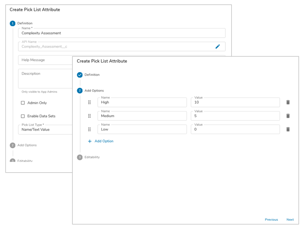Go to the Next step

[x=290, y=220]
